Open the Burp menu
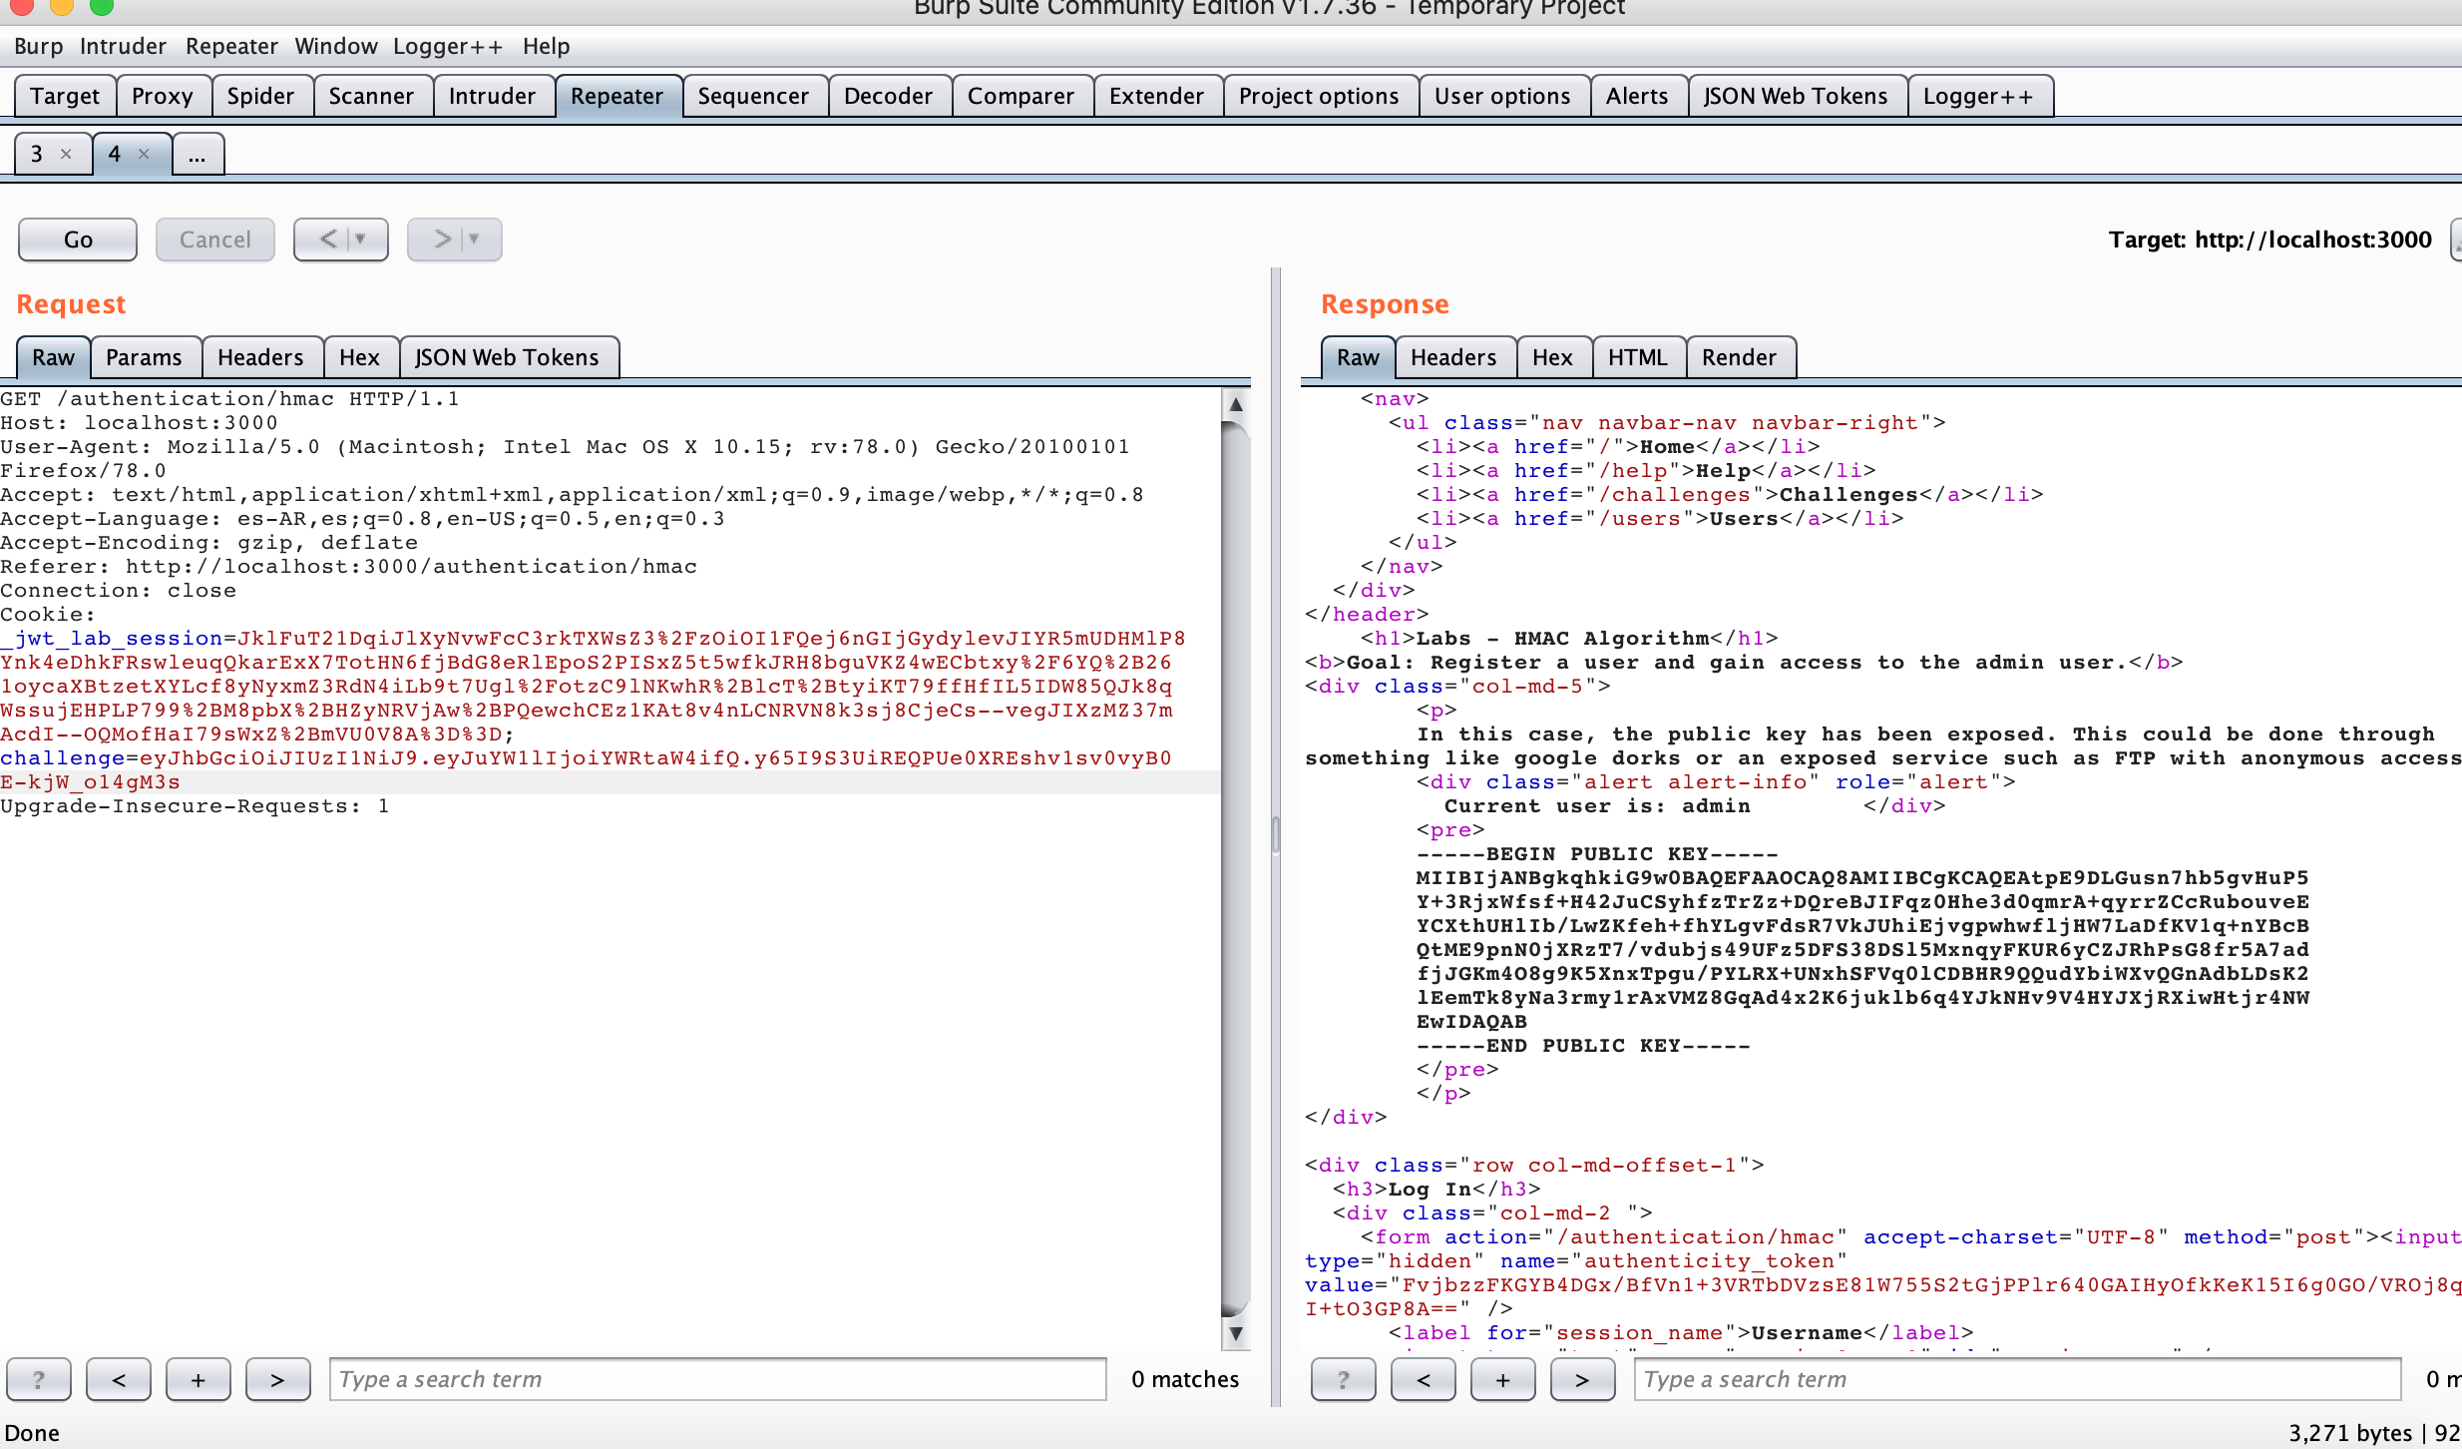This screenshot has width=2462, height=1449. (x=38, y=46)
